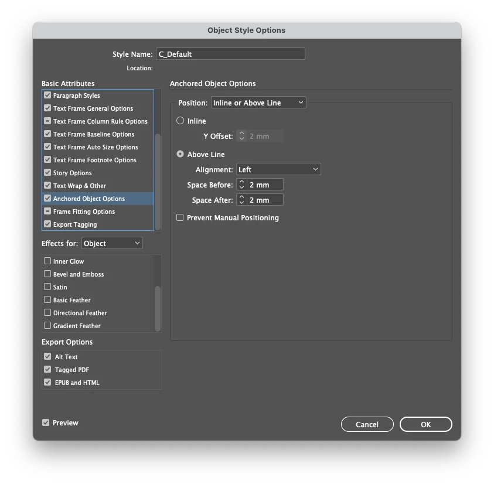Open the Satin effect settings
This screenshot has width=494, height=484.
pos(60,287)
